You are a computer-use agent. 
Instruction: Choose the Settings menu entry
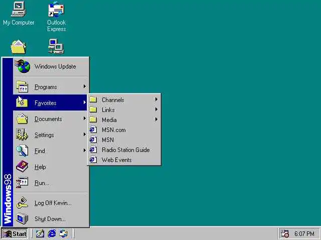pos(51,134)
